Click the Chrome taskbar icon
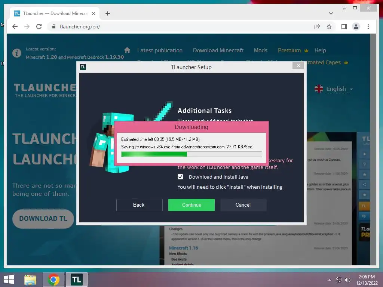 click(53, 280)
